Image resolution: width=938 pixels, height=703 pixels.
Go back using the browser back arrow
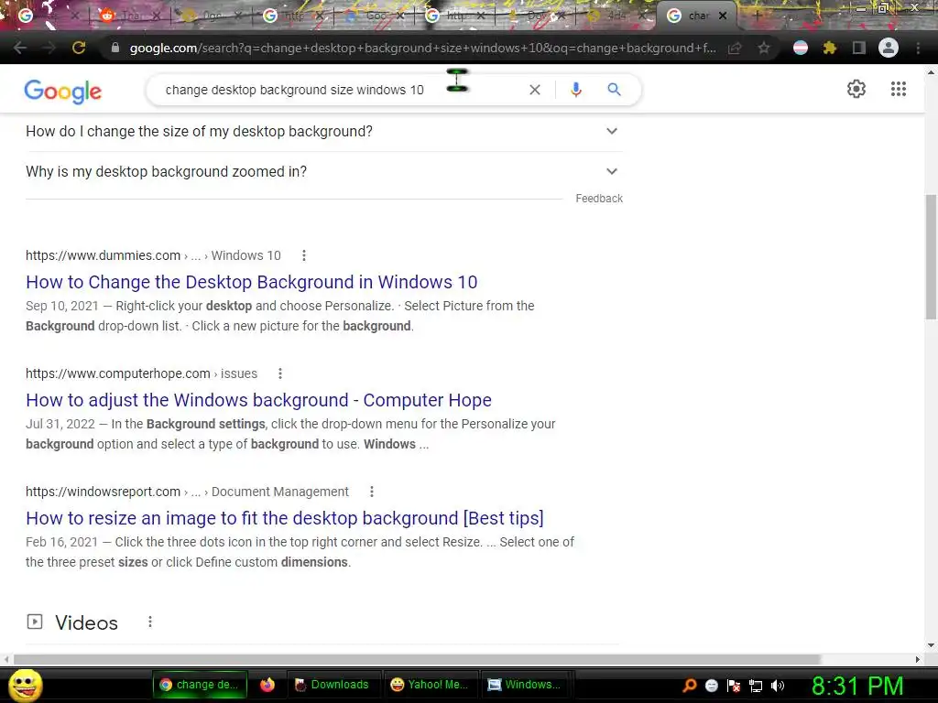click(20, 48)
